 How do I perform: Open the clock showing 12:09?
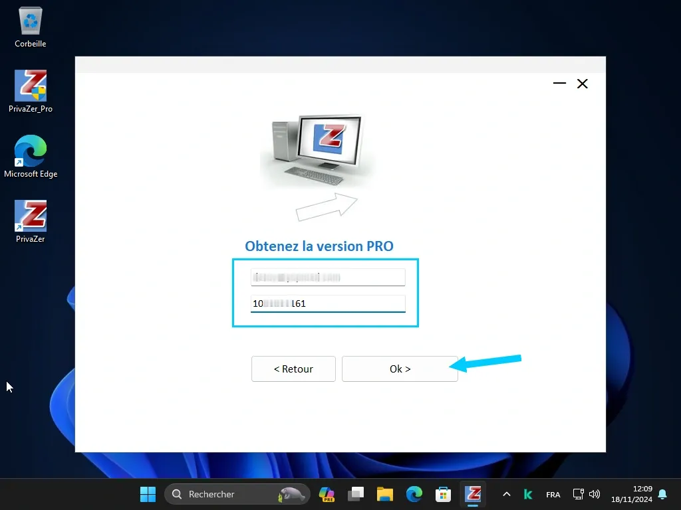click(x=632, y=494)
